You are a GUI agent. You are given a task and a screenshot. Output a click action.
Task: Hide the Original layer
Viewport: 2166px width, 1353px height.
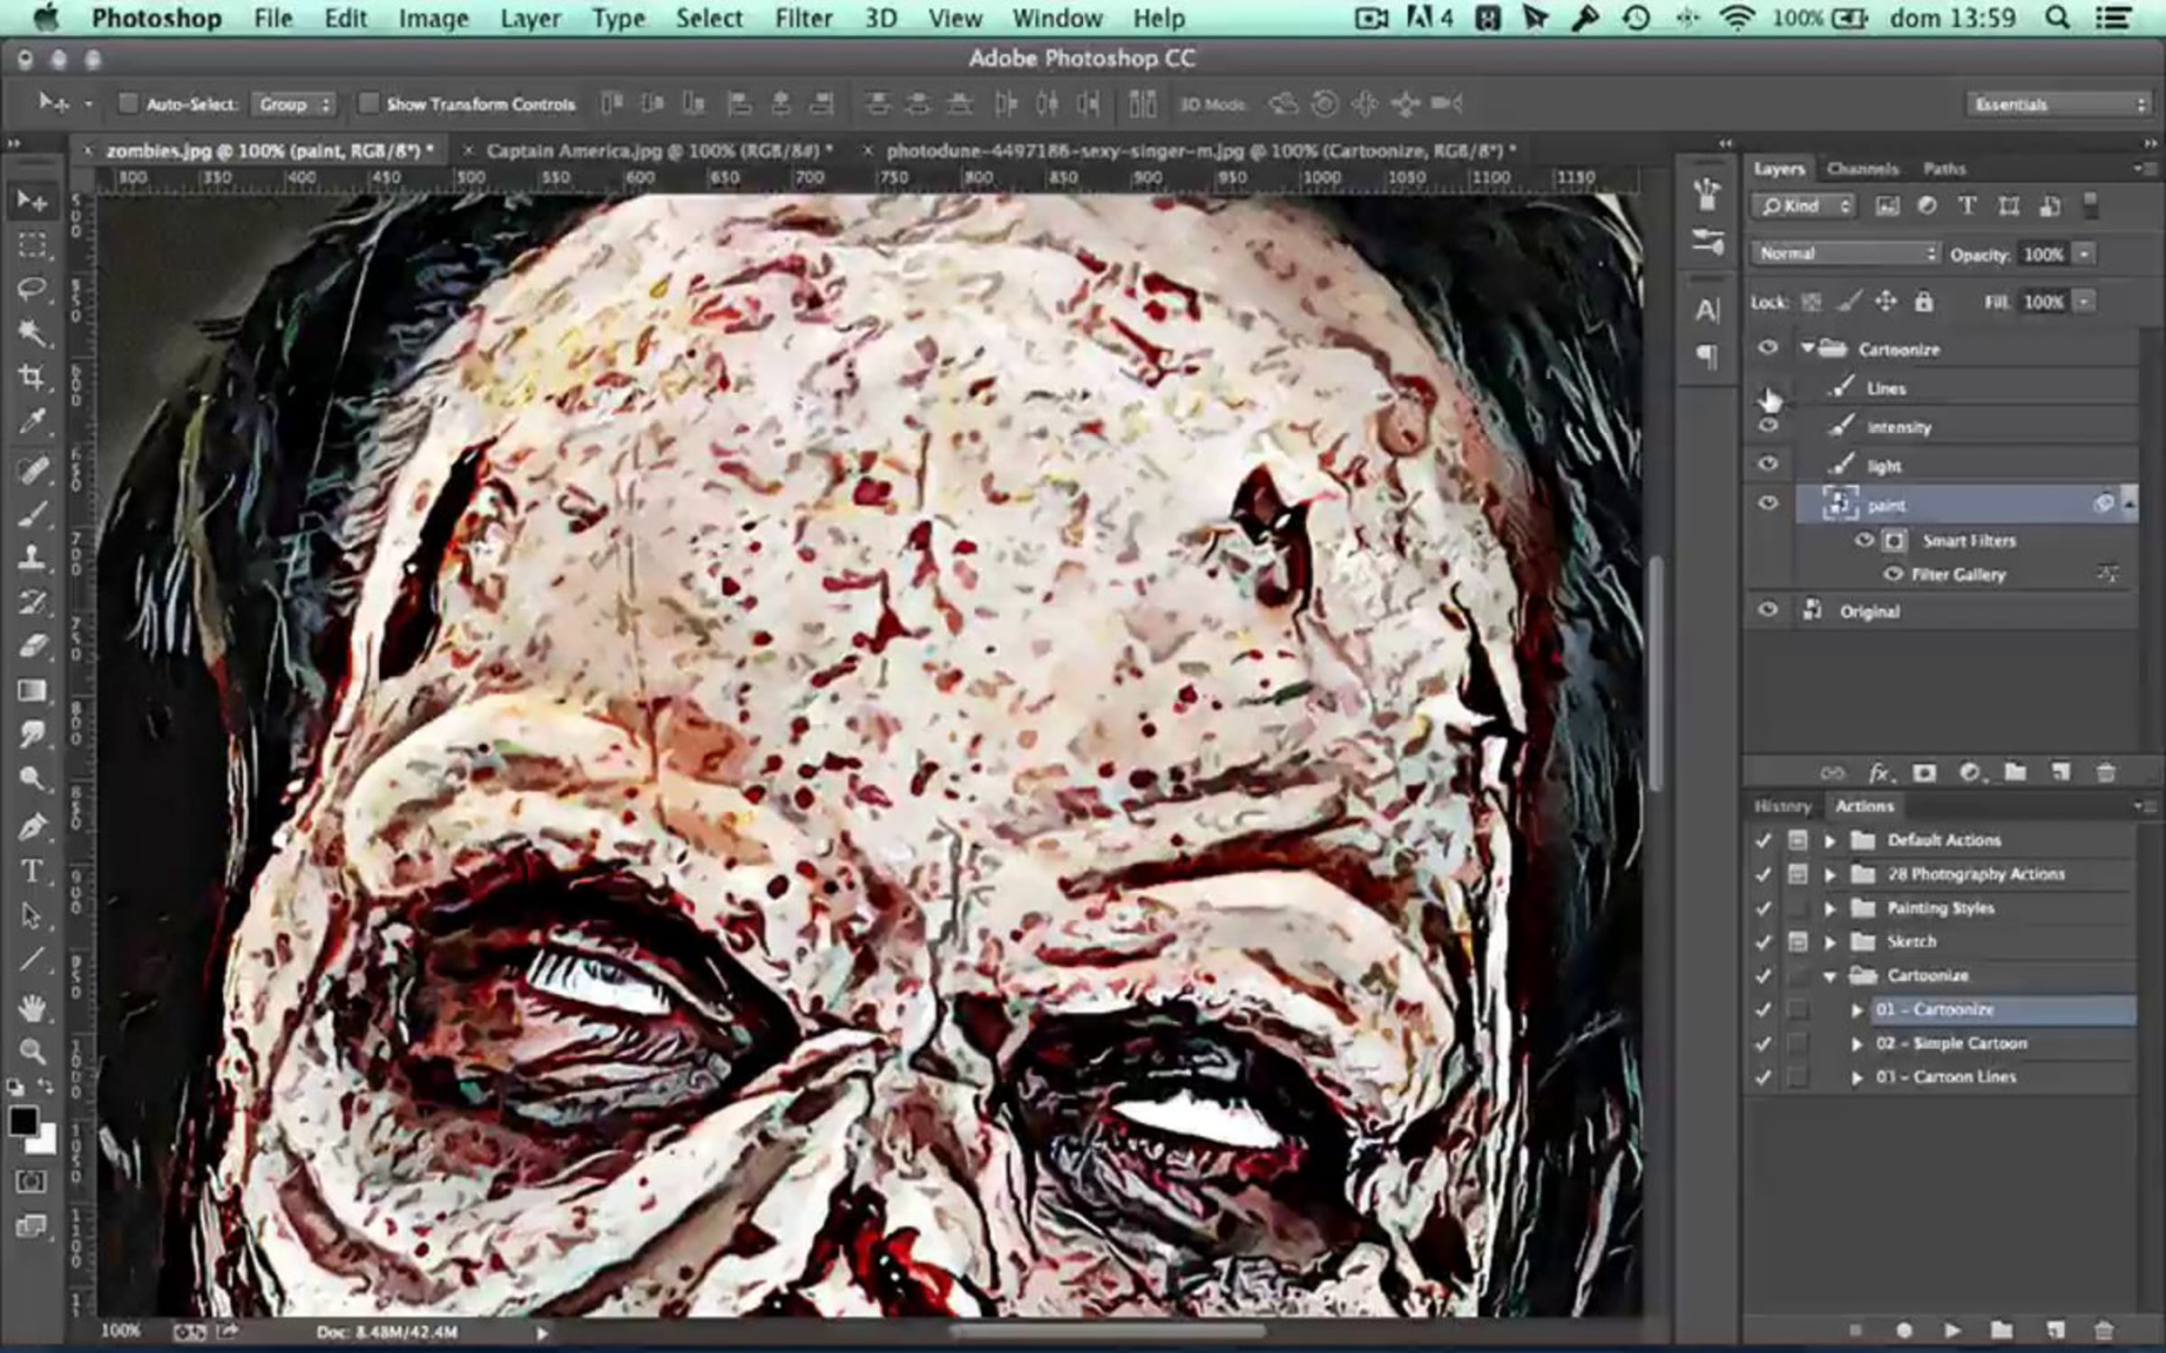pyautogui.click(x=1767, y=611)
